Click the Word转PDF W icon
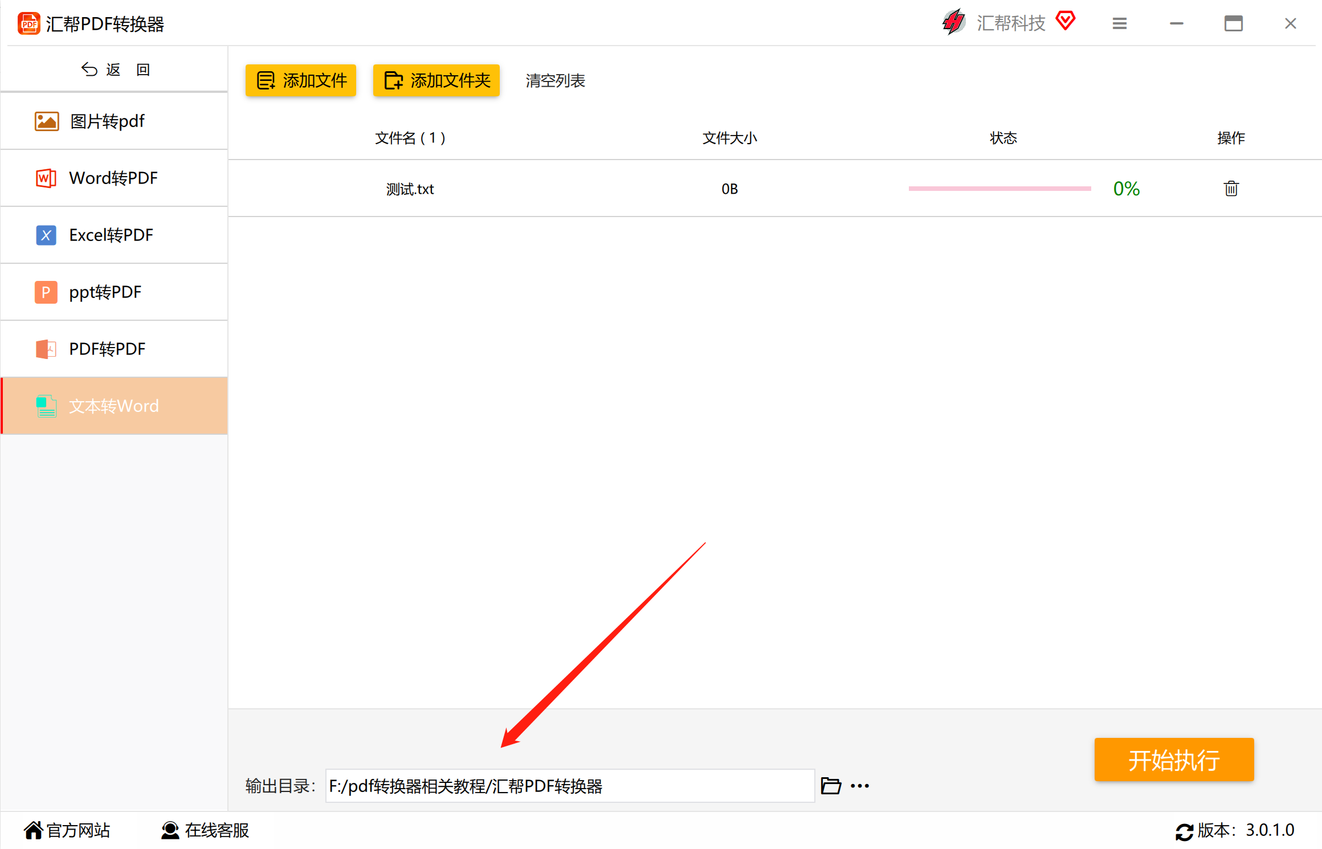Viewport: 1322px width, 849px height. coord(46,178)
